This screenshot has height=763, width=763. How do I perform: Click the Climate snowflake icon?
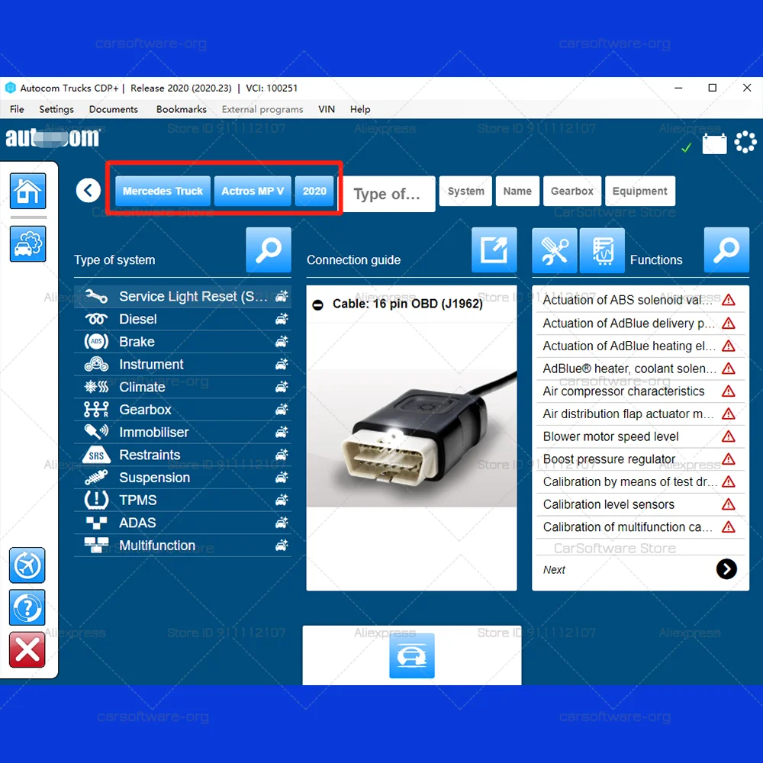(96, 387)
